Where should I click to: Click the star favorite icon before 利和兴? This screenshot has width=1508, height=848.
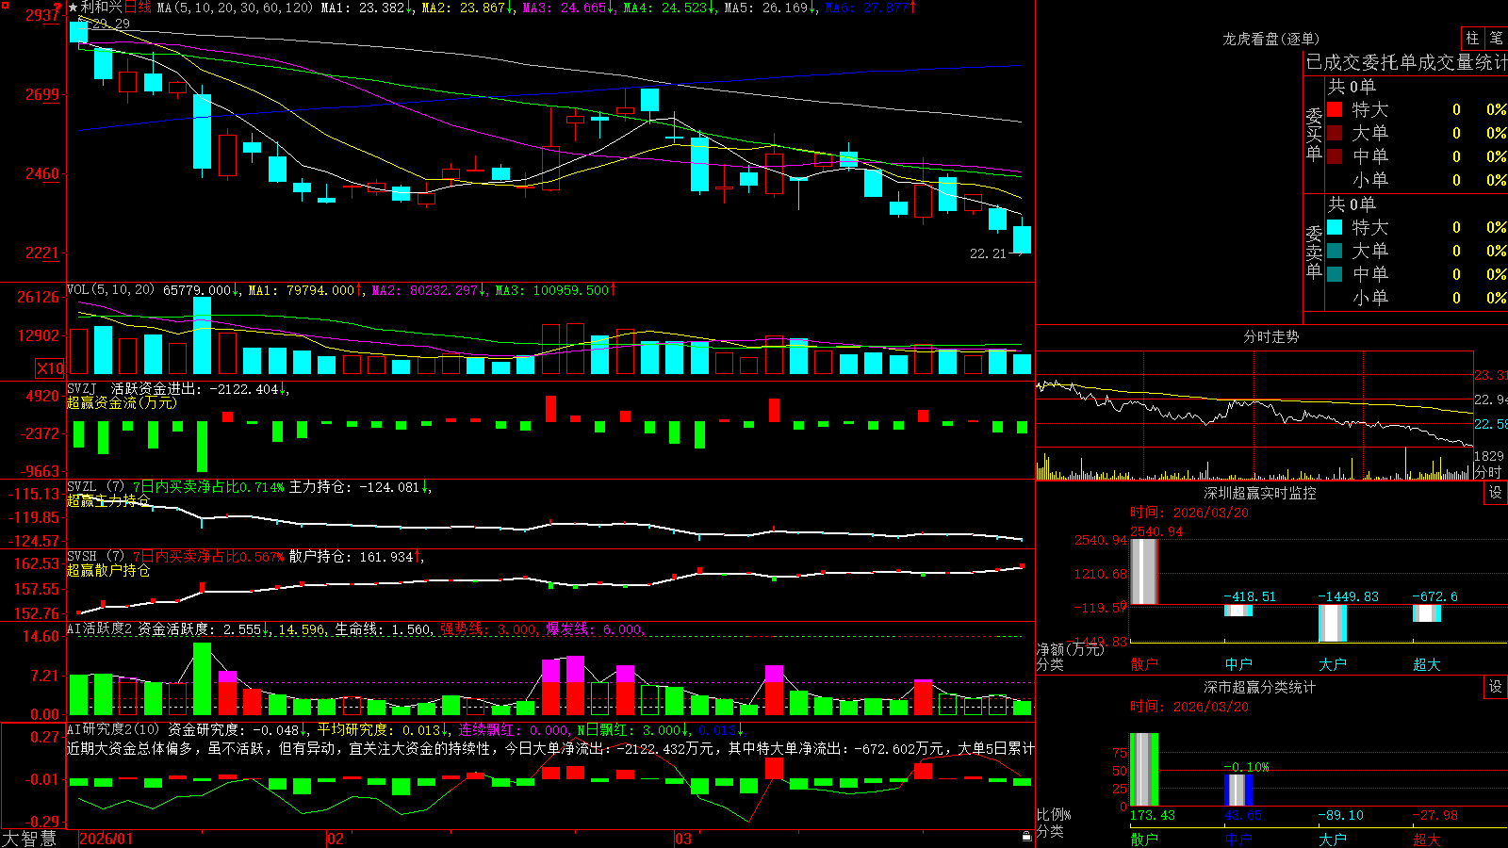click(x=74, y=8)
